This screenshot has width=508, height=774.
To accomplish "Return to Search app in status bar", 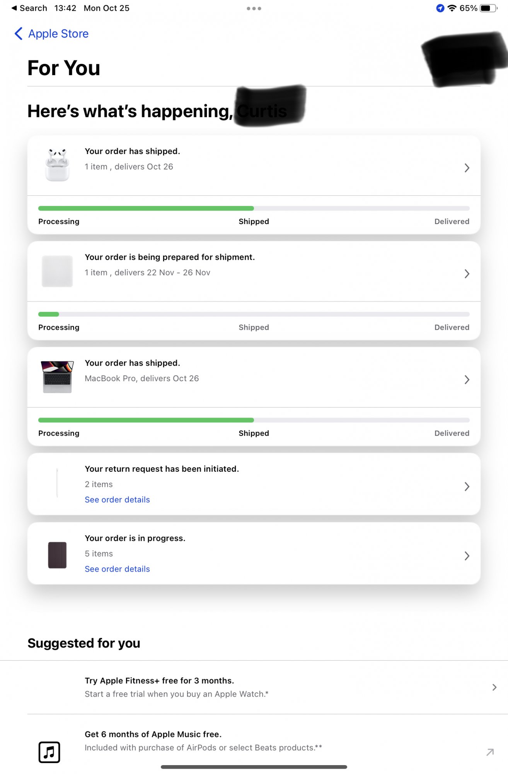I will click(29, 8).
